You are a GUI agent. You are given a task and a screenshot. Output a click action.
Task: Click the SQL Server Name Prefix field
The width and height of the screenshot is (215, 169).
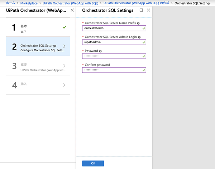tap(111, 28)
